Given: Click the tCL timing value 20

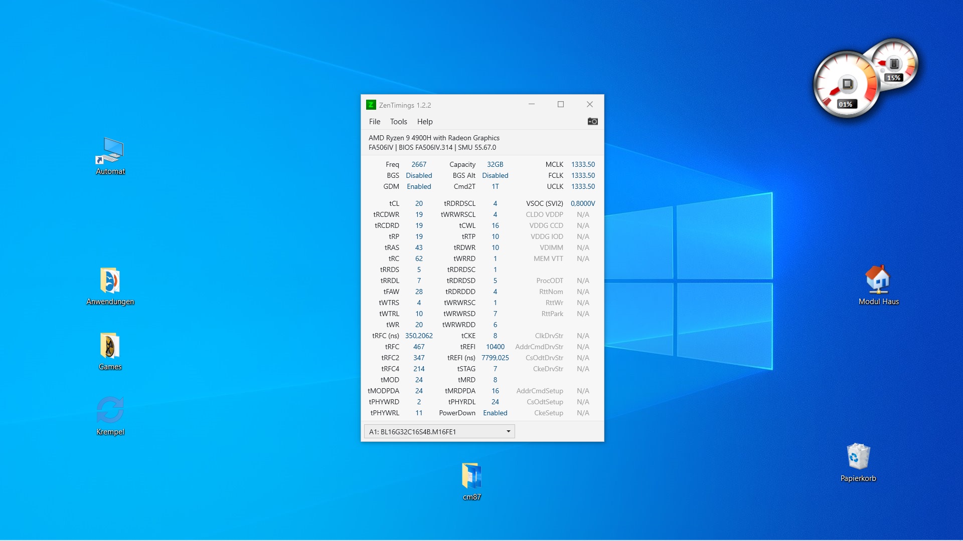Looking at the screenshot, I should [x=419, y=203].
